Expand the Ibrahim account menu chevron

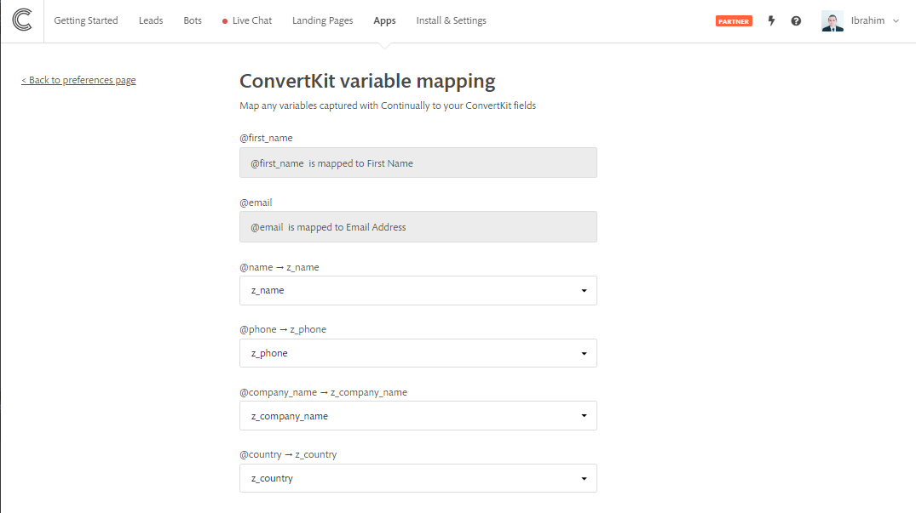click(896, 21)
